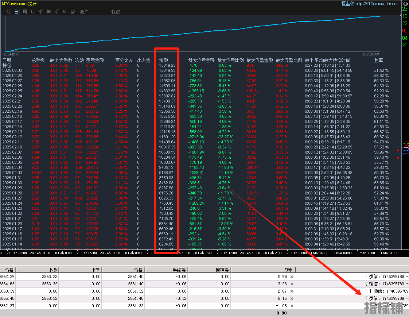Click the 持仓 open positions row label

tap(7, 66)
